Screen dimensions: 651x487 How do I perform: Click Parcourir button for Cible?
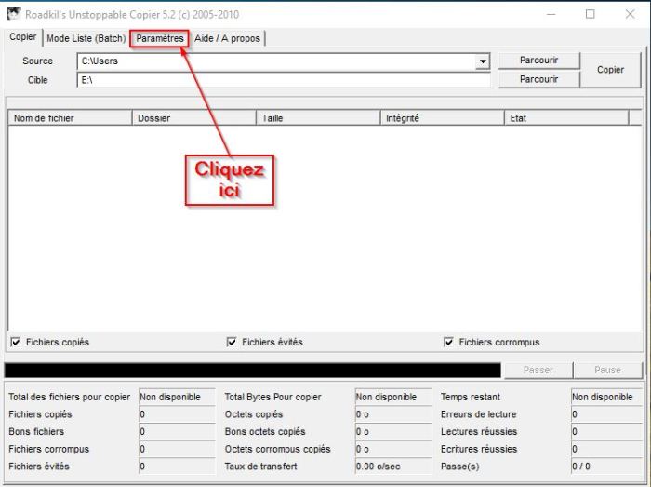click(x=538, y=79)
